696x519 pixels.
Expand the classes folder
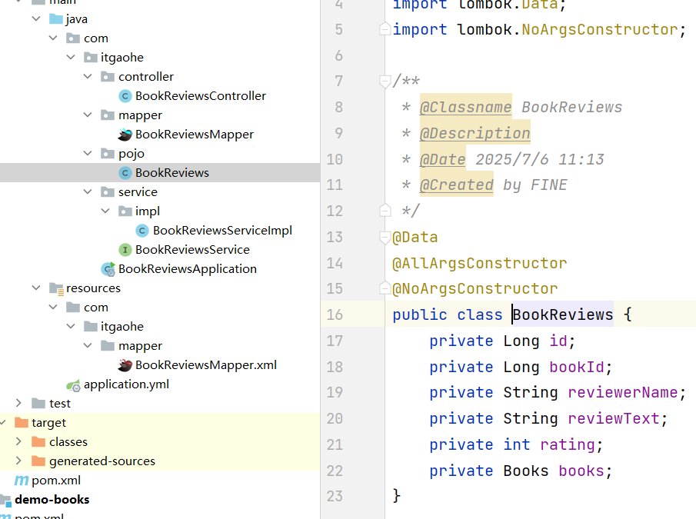[18, 441]
